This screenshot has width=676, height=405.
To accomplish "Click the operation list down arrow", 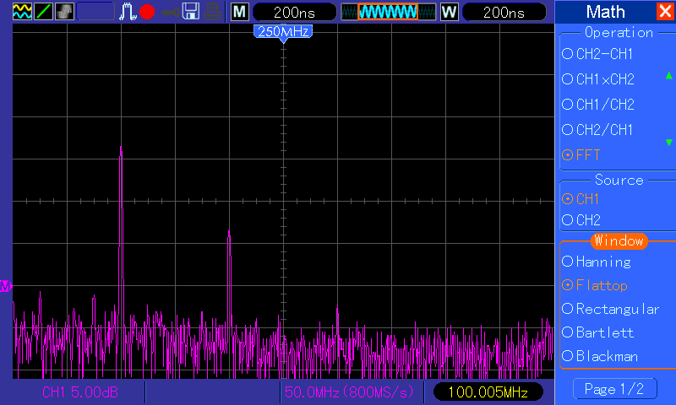I will 668,143.
